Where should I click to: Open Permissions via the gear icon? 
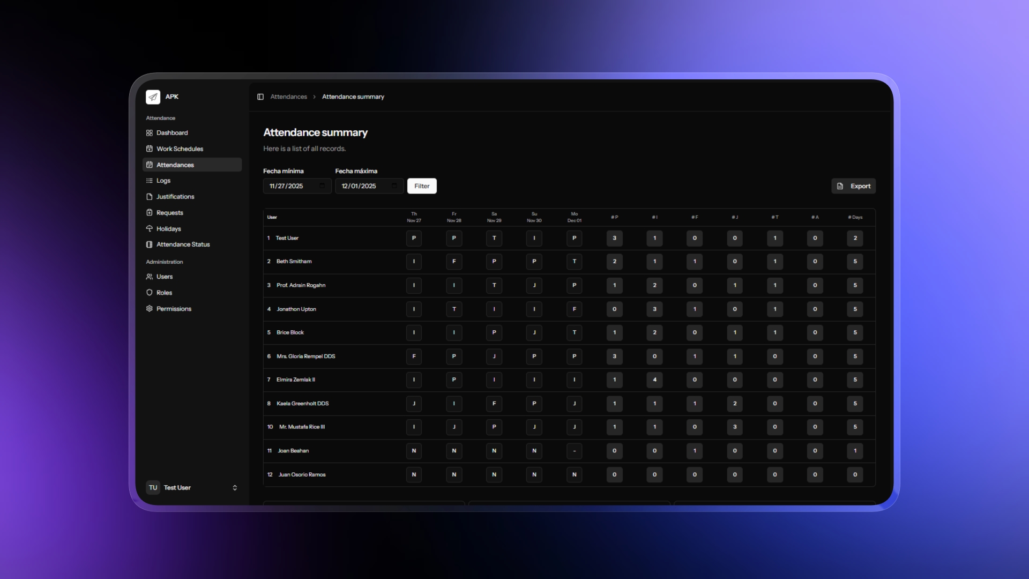(x=150, y=308)
